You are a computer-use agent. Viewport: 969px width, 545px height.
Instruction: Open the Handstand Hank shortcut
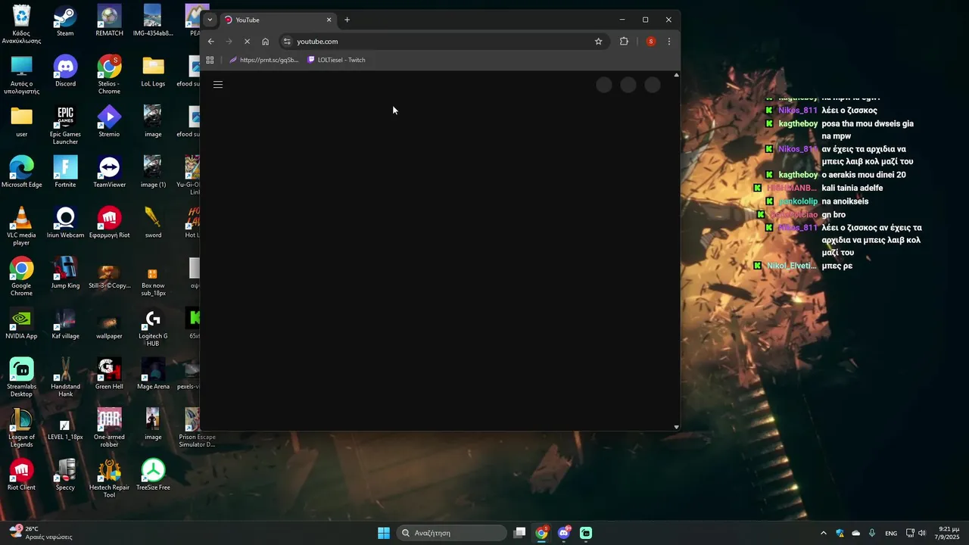[x=65, y=378]
